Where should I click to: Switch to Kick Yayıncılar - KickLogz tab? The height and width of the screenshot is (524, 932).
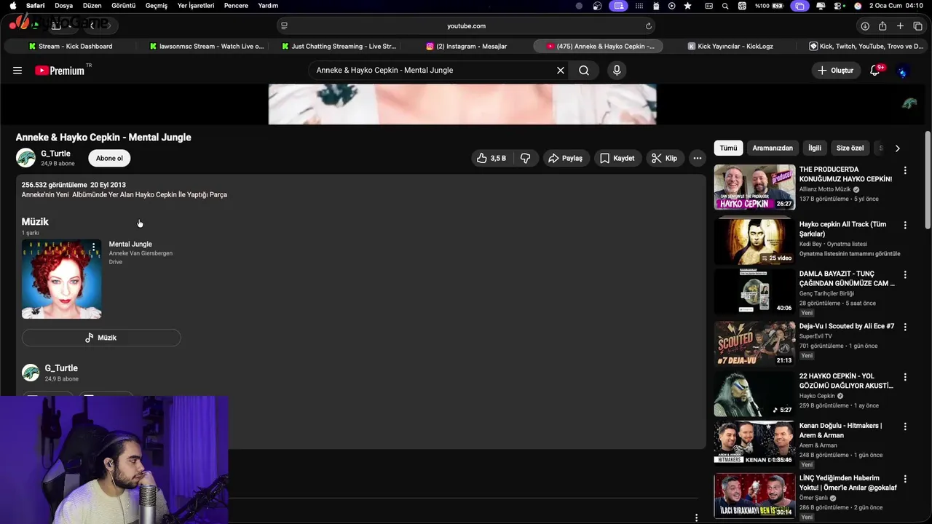tap(730, 46)
